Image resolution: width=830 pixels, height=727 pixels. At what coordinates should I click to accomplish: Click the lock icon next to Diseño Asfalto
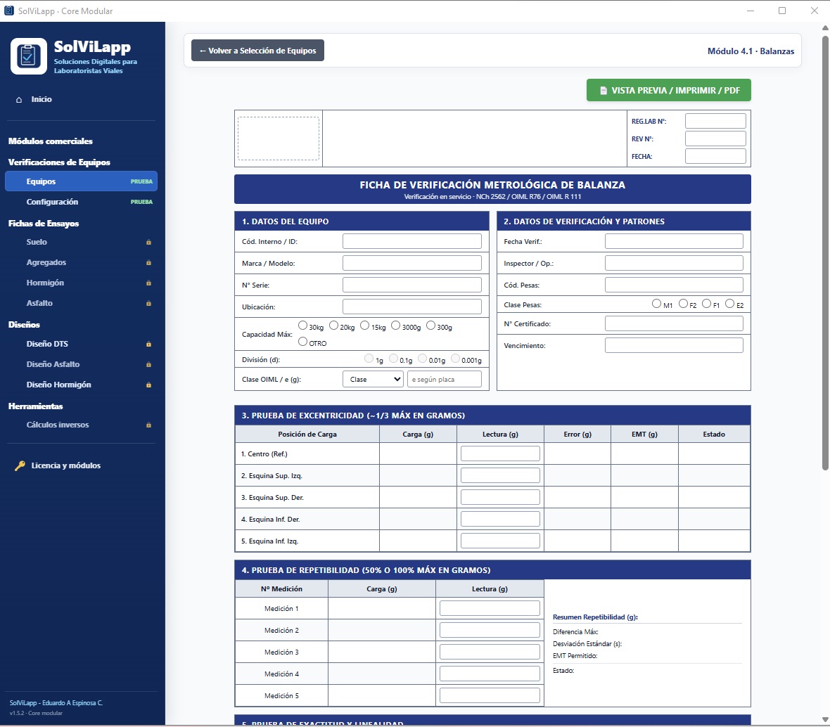(x=148, y=365)
